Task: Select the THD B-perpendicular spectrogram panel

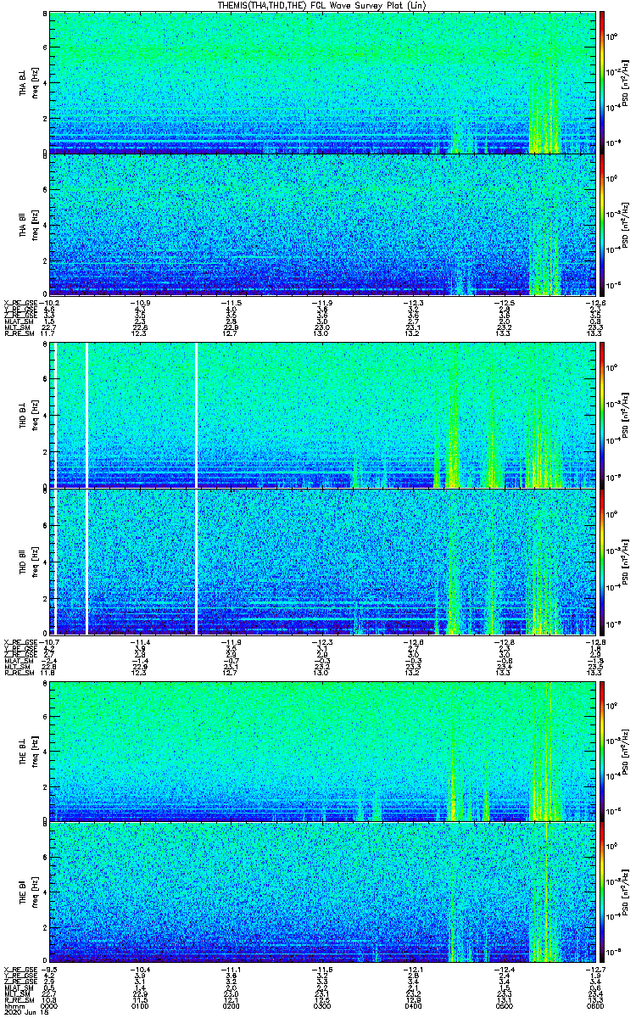Action: coord(322,415)
